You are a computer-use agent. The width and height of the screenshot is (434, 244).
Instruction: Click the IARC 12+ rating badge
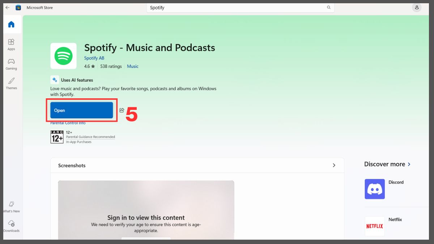(57, 137)
